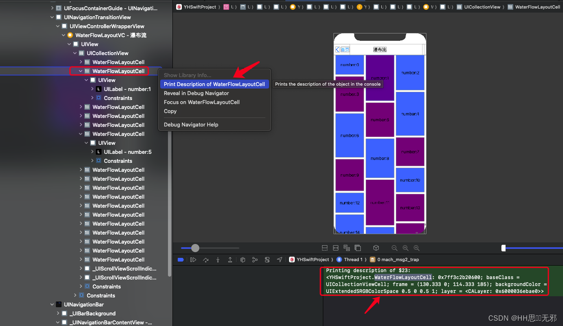Expand UIFocusContainerGuide tree node
The image size is (563, 326).
pos(52,8)
